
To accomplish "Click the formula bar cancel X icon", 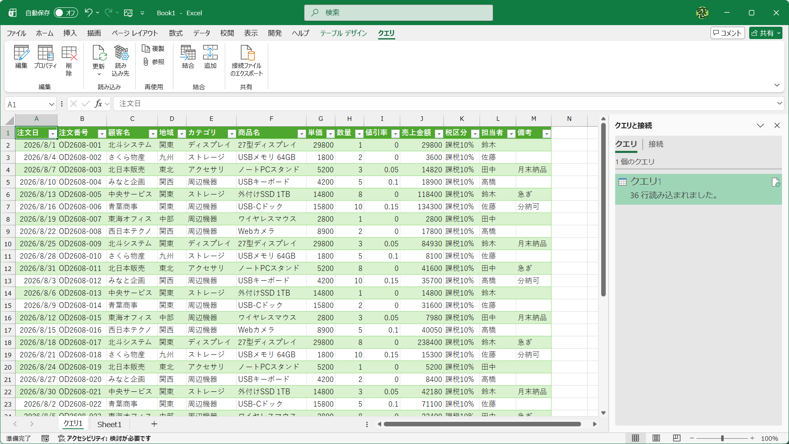I will pos(74,104).
